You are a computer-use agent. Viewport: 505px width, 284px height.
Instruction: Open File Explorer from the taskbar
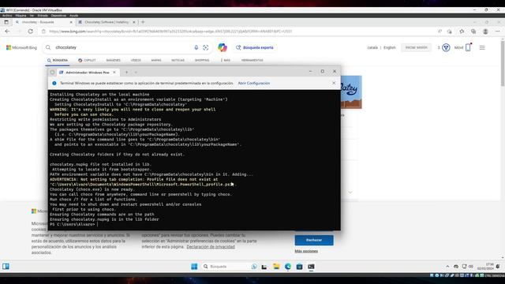click(276, 267)
